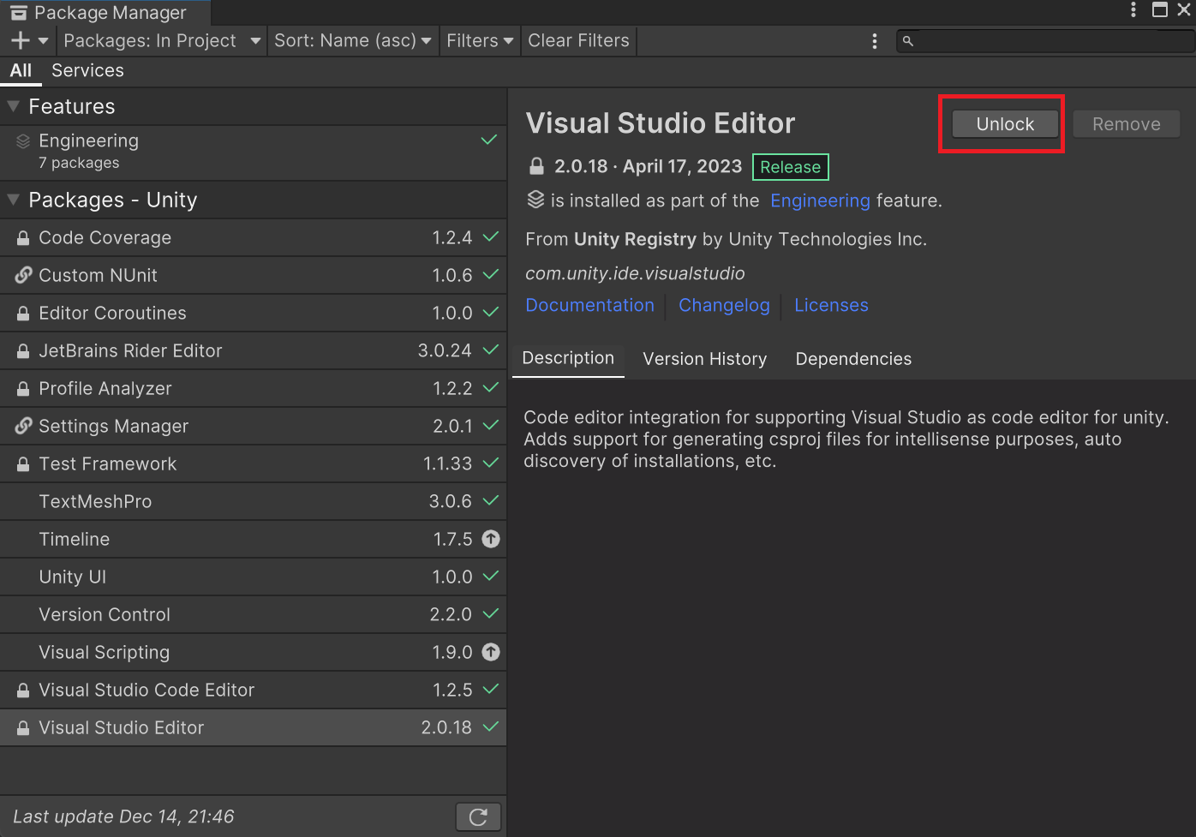Select the Engineering feature row

point(253,152)
